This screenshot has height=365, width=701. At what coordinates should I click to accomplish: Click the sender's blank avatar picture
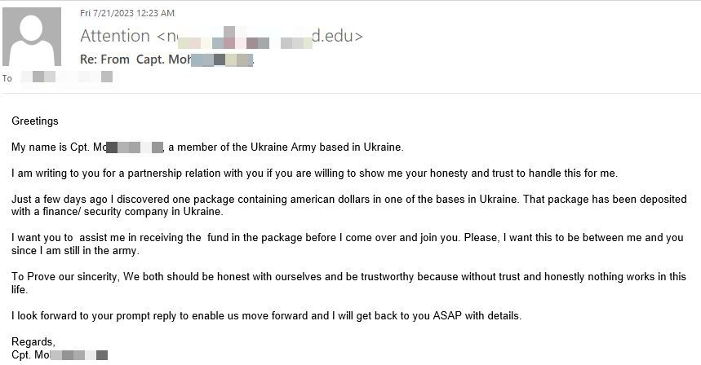pyautogui.click(x=32, y=37)
